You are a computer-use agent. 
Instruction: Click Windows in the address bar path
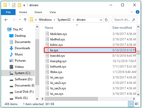[45, 20]
